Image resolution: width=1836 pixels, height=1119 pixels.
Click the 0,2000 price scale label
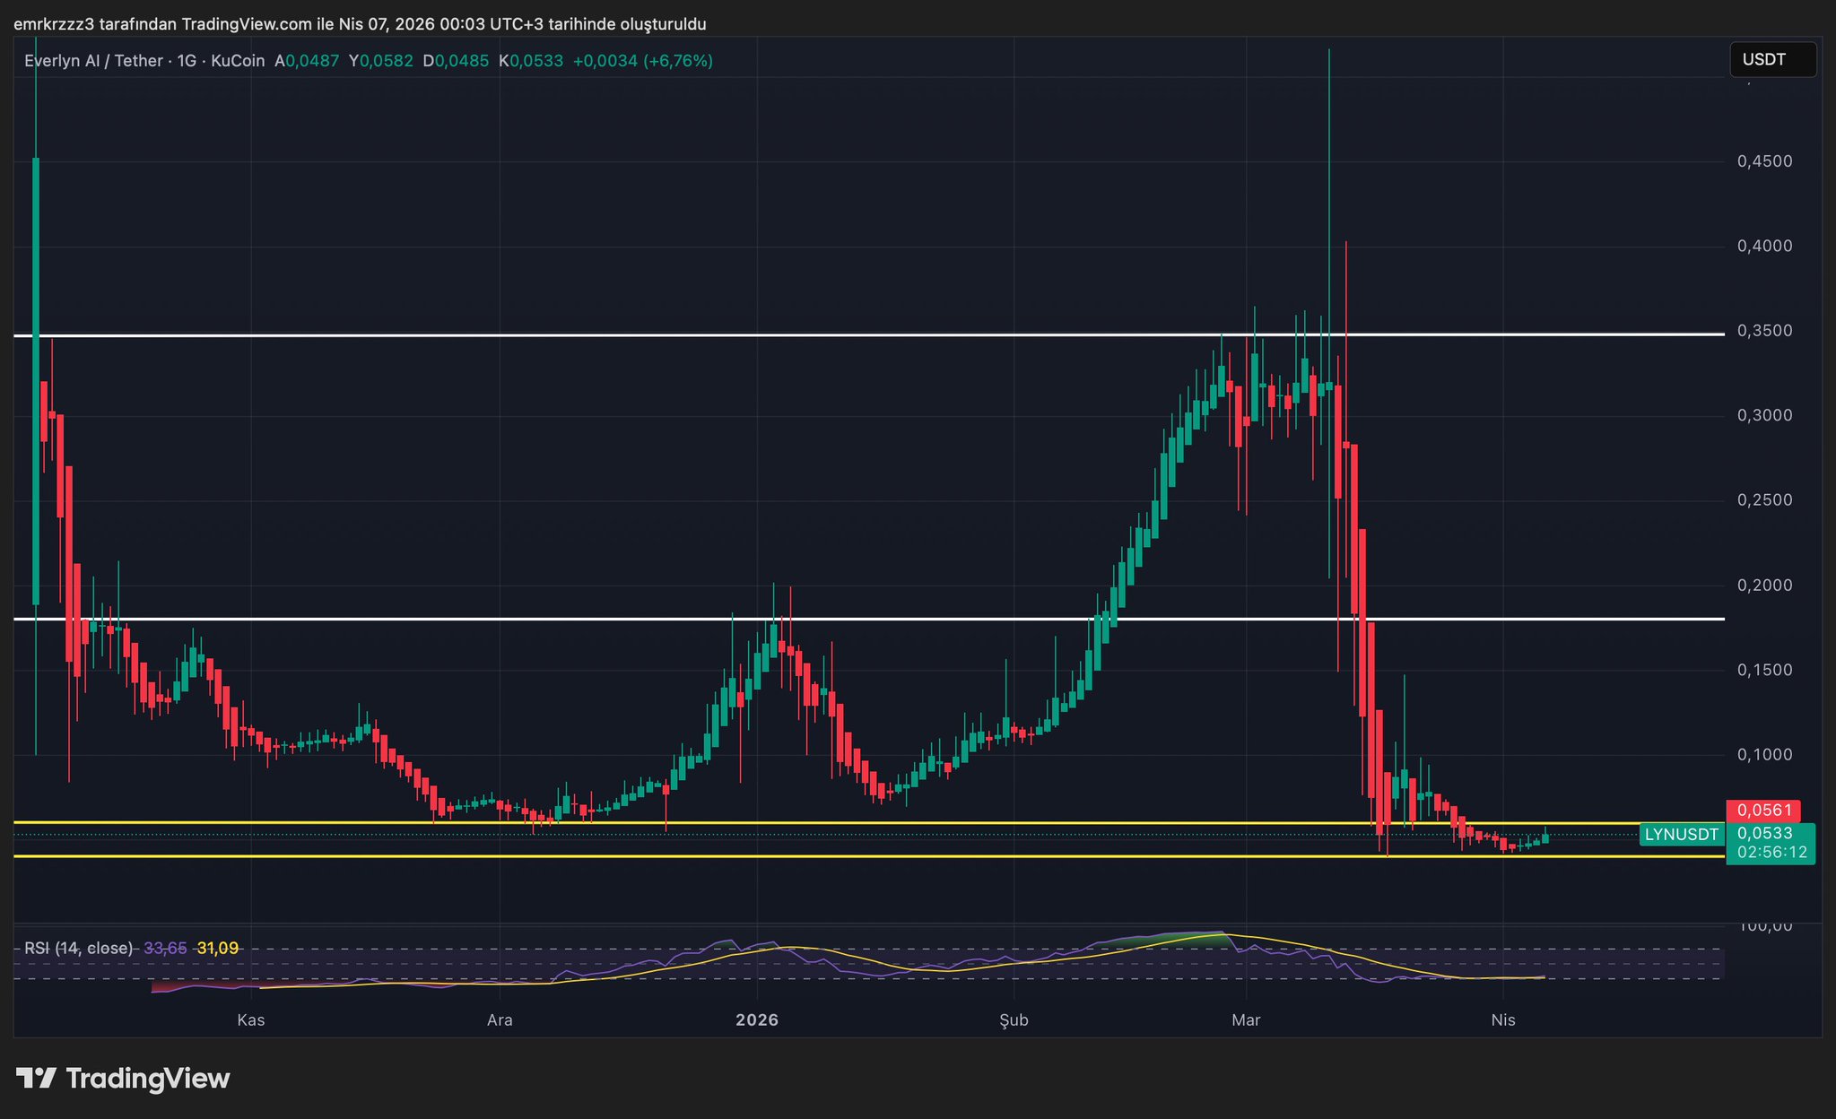tap(1764, 586)
